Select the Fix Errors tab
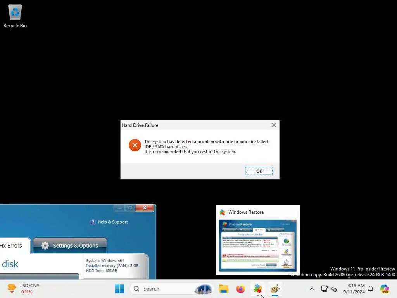Image resolution: width=397 pixels, height=298 pixels. click(x=13, y=246)
